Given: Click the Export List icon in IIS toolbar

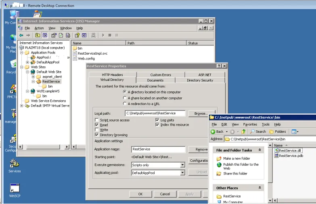Looking at the screenshot, I should pos(68,35).
